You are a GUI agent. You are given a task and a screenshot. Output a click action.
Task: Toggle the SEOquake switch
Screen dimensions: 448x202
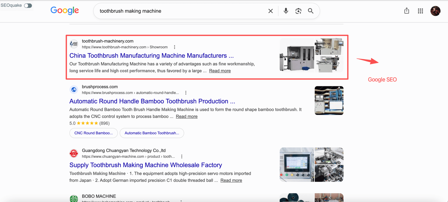pyautogui.click(x=28, y=6)
